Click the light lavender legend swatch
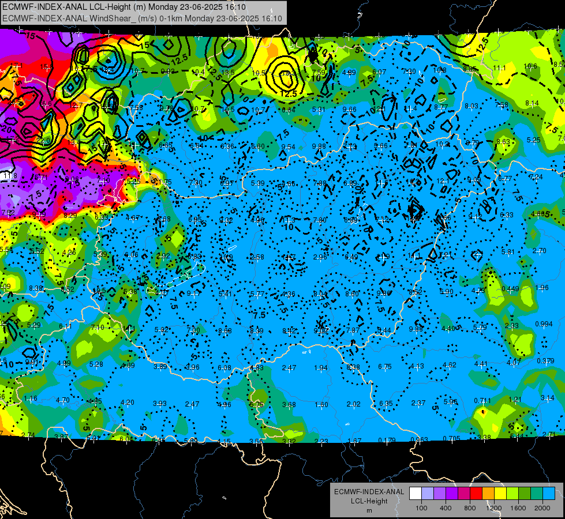 coord(428,493)
